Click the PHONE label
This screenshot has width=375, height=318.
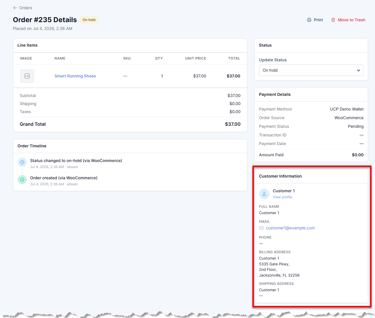(x=265, y=237)
